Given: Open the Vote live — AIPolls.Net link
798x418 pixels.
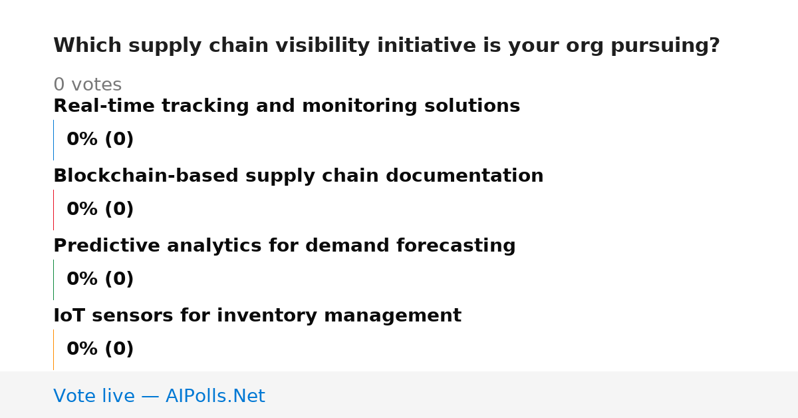Looking at the screenshot, I should 159,396.
